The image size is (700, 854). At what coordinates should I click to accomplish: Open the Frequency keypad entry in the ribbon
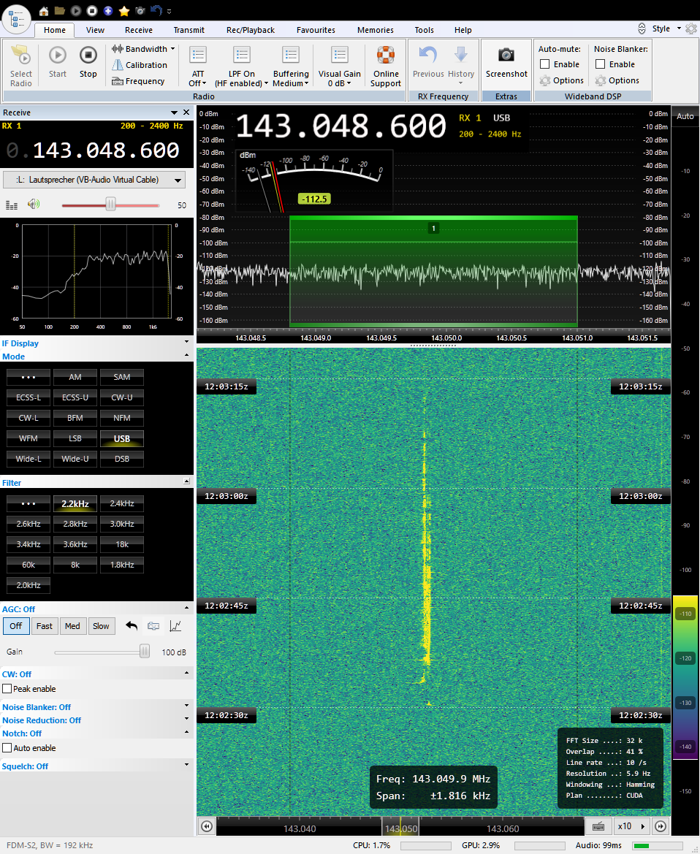138,81
